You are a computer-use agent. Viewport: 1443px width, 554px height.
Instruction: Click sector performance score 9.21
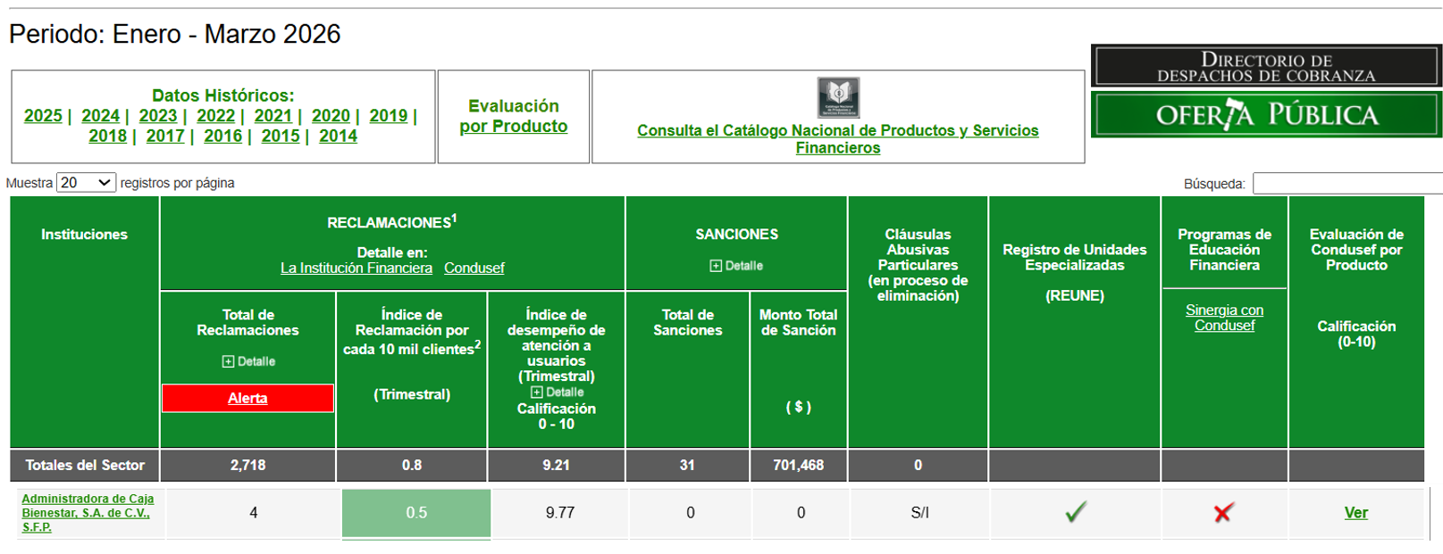(x=556, y=466)
